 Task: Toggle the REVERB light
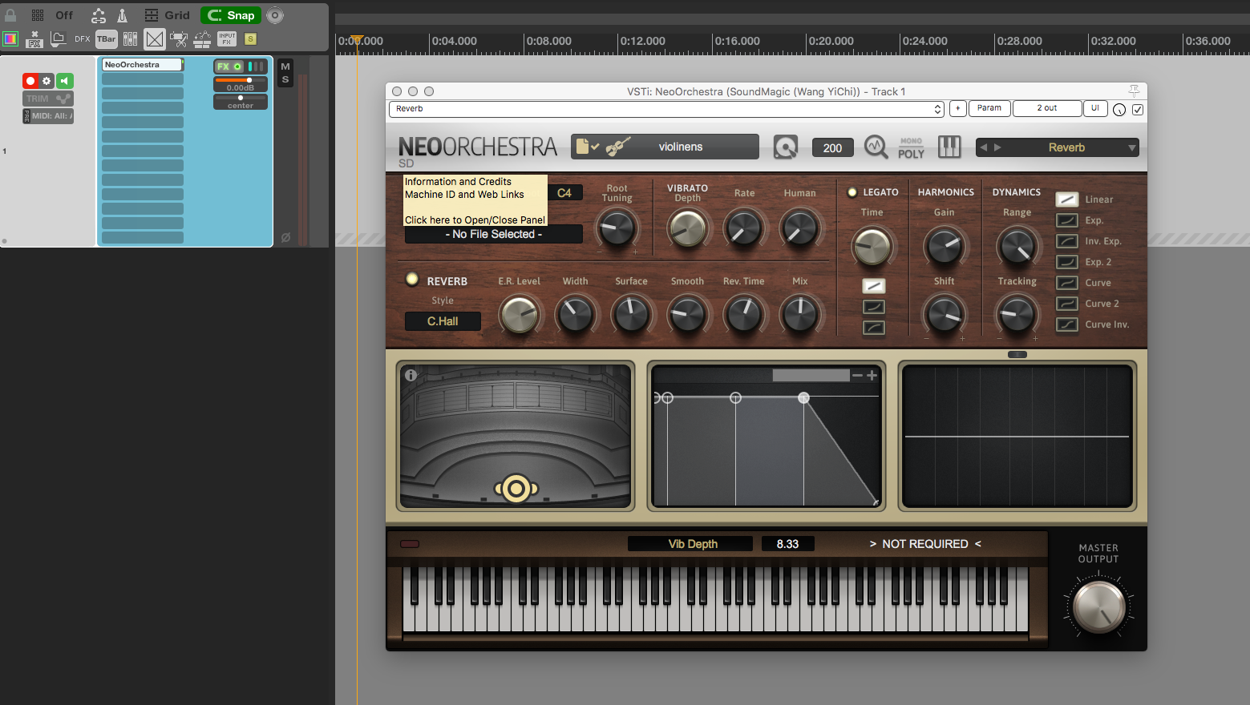[x=412, y=279]
